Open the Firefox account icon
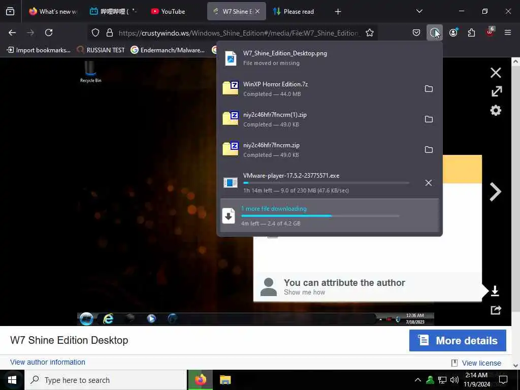 [x=453, y=32]
